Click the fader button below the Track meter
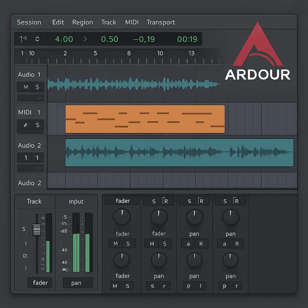 40,283
